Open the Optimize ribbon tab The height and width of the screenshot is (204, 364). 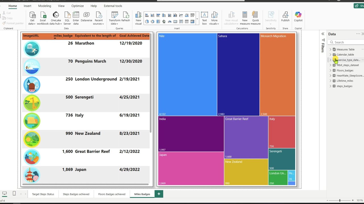click(x=77, y=6)
